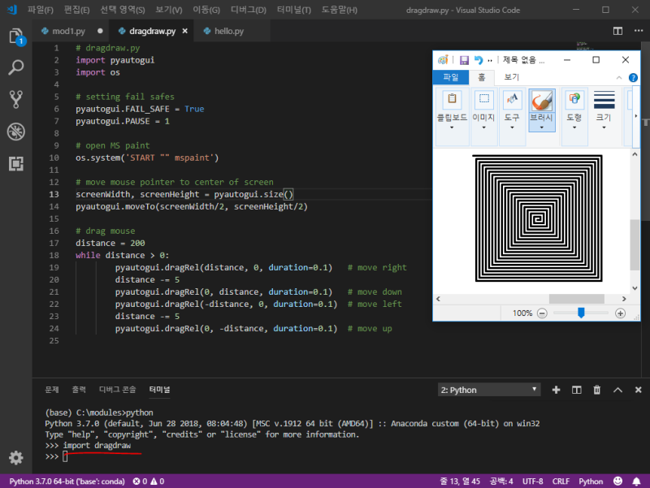Split the terminal panel
650x488 pixels.
(577, 390)
